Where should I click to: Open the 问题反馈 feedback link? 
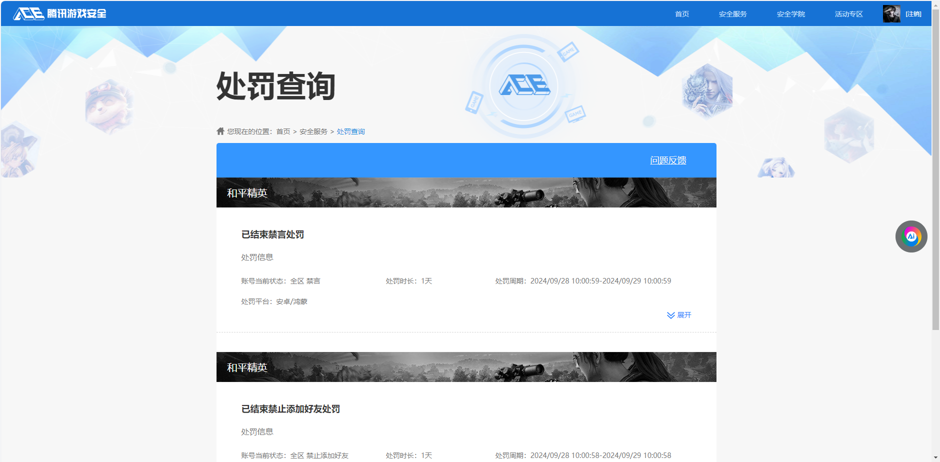(x=668, y=160)
